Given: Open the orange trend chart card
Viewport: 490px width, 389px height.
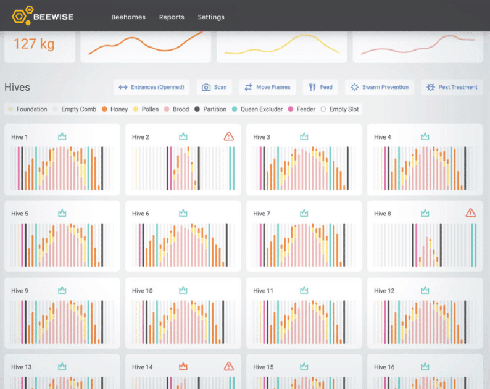Looking at the screenshot, I should coord(146,47).
